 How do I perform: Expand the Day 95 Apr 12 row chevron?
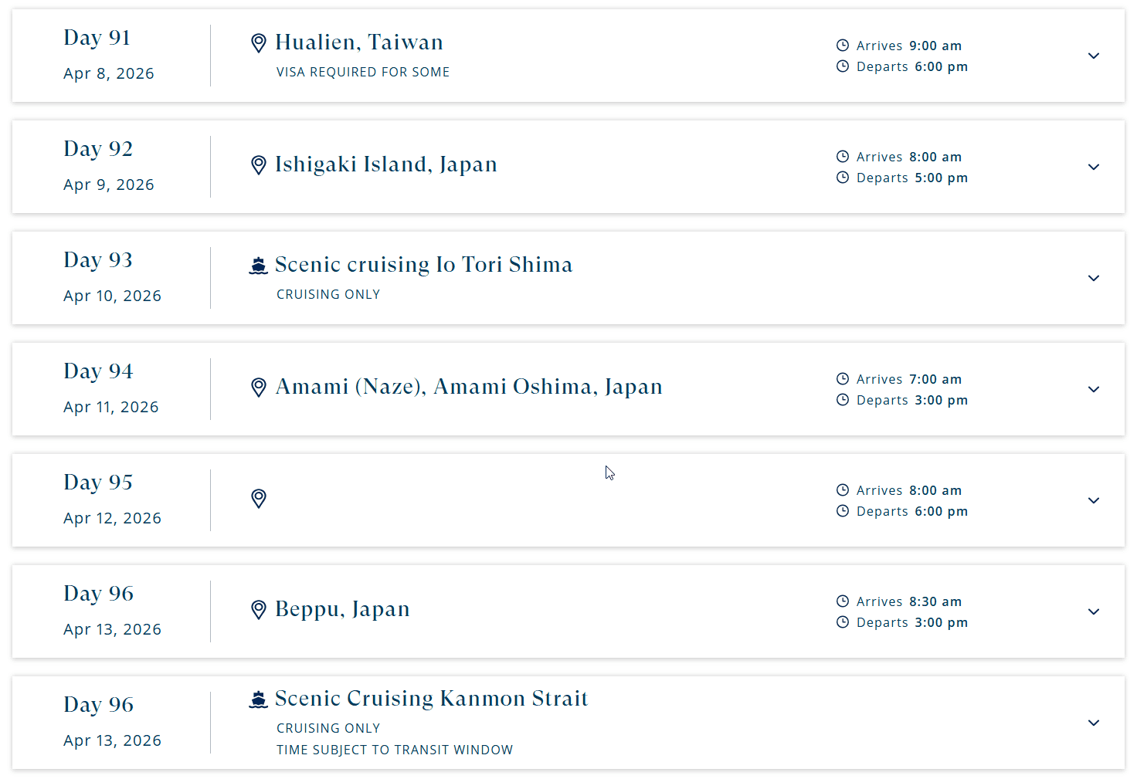pos(1094,500)
